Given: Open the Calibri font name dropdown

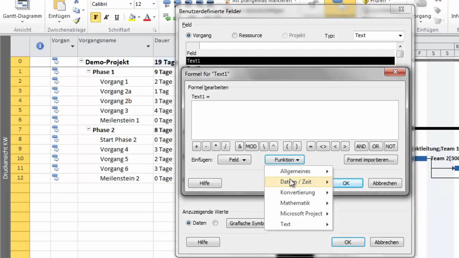Looking at the screenshot, I should click(x=130, y=4).
